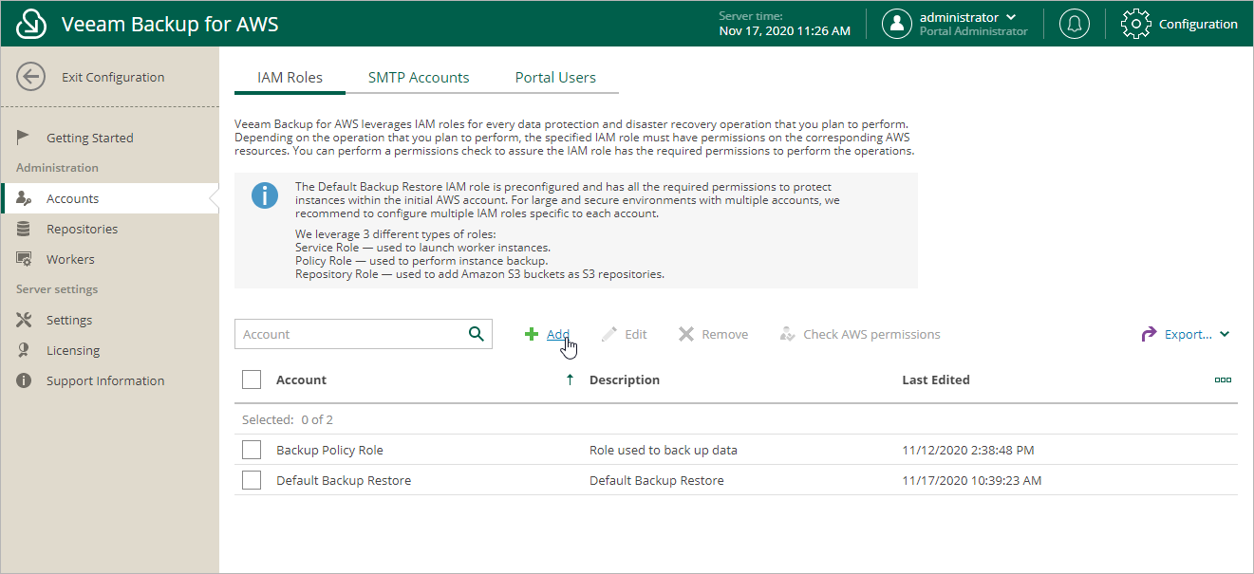
Task: Click the Portal Administrator role text
Action: (x=974, y=31)
